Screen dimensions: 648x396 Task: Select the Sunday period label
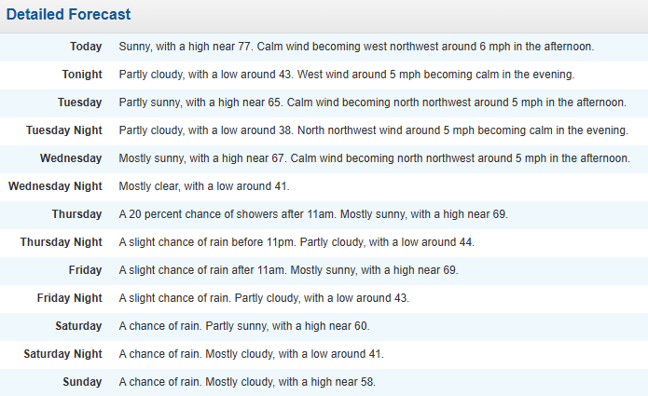coord(83,382)
